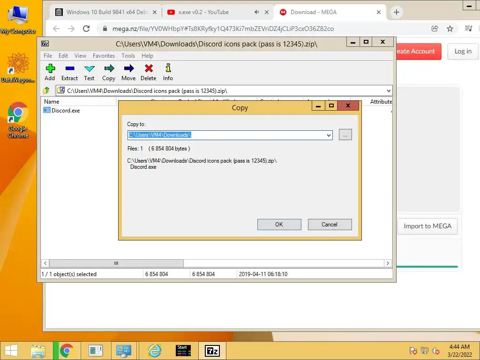Click the Move toolbar icon
The height and width of the screenshot is (360, 480).
click(x=128, y=72)
